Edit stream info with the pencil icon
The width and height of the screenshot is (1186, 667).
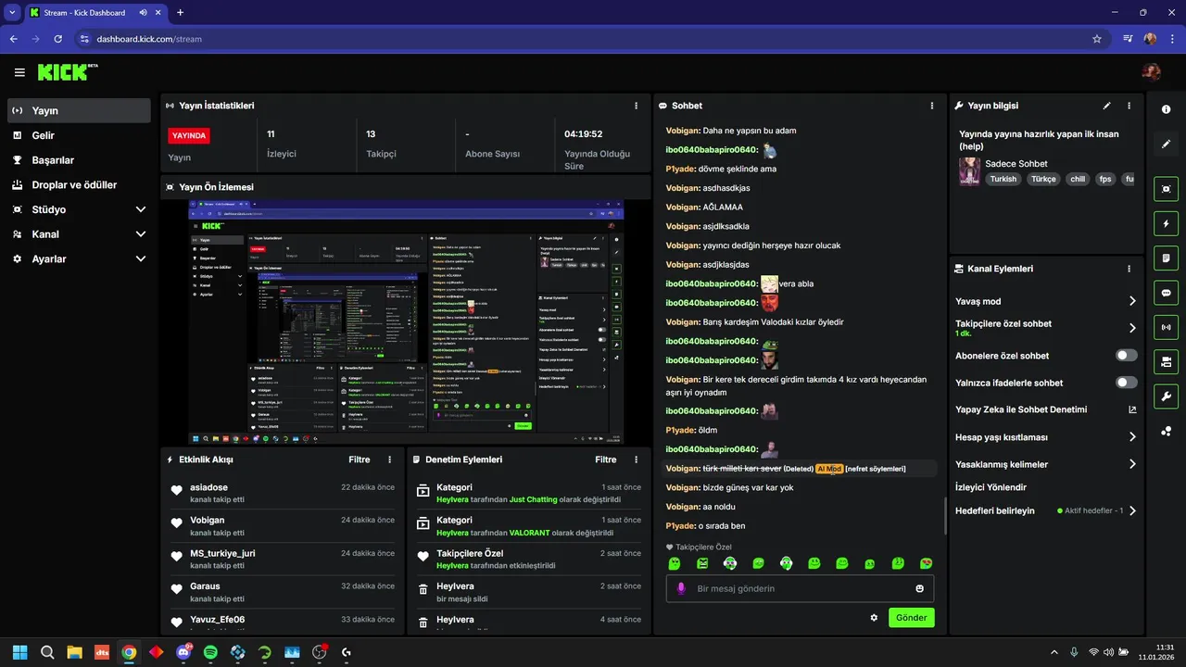(1106, 106)
